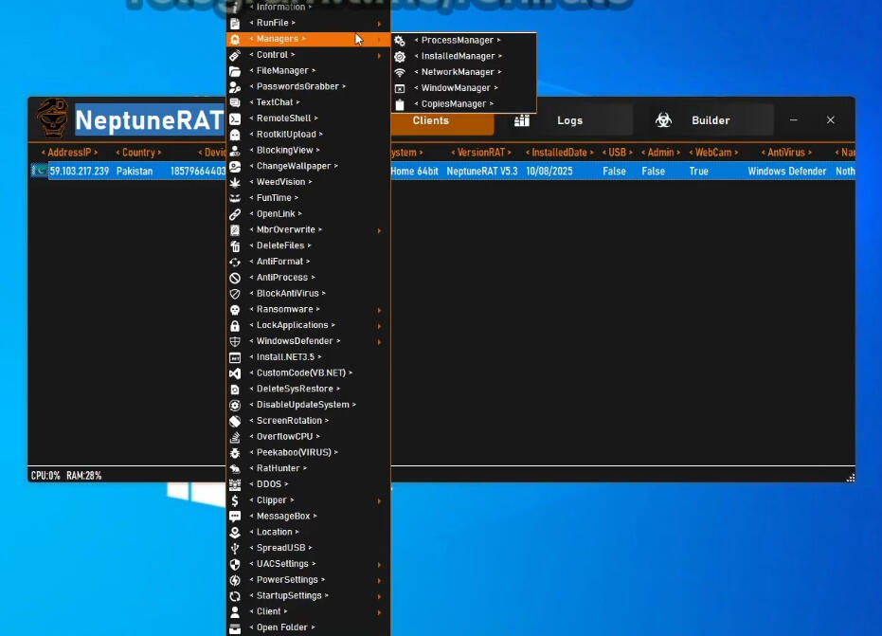Expand the Clipper submenu arrow
Image resolution: width=882 pixels, height=636 pixels.
(x=380, y=500)
